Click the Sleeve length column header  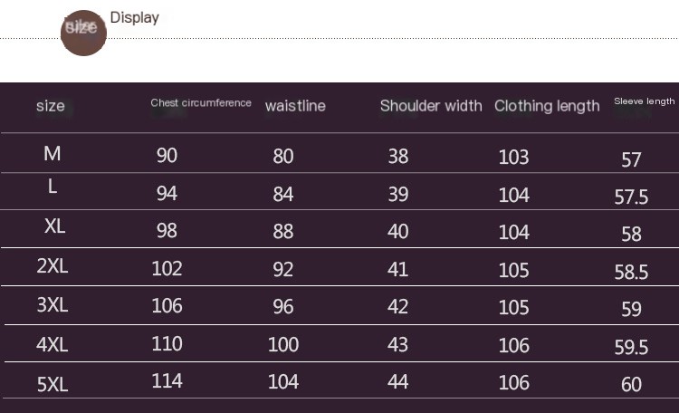click(x=645, y=101)
